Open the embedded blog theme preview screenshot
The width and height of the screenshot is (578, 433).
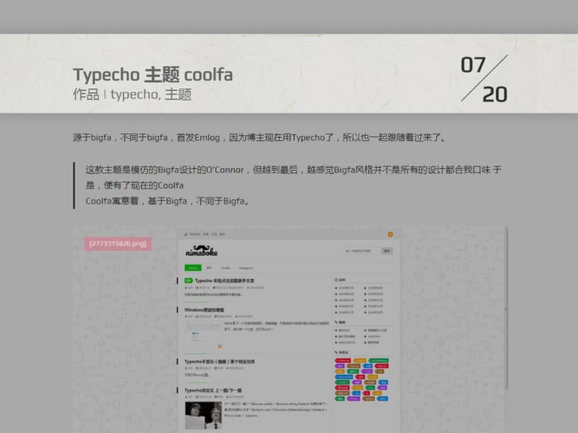pyautogui.click(x=290, y=330)
